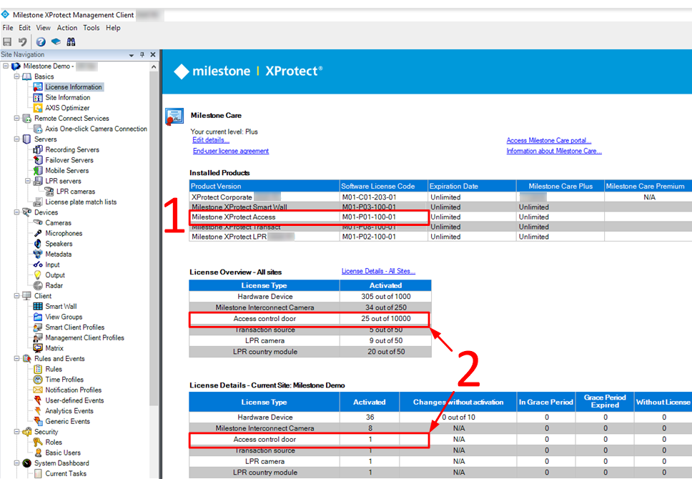Collapse the LPR servers node

28,181
